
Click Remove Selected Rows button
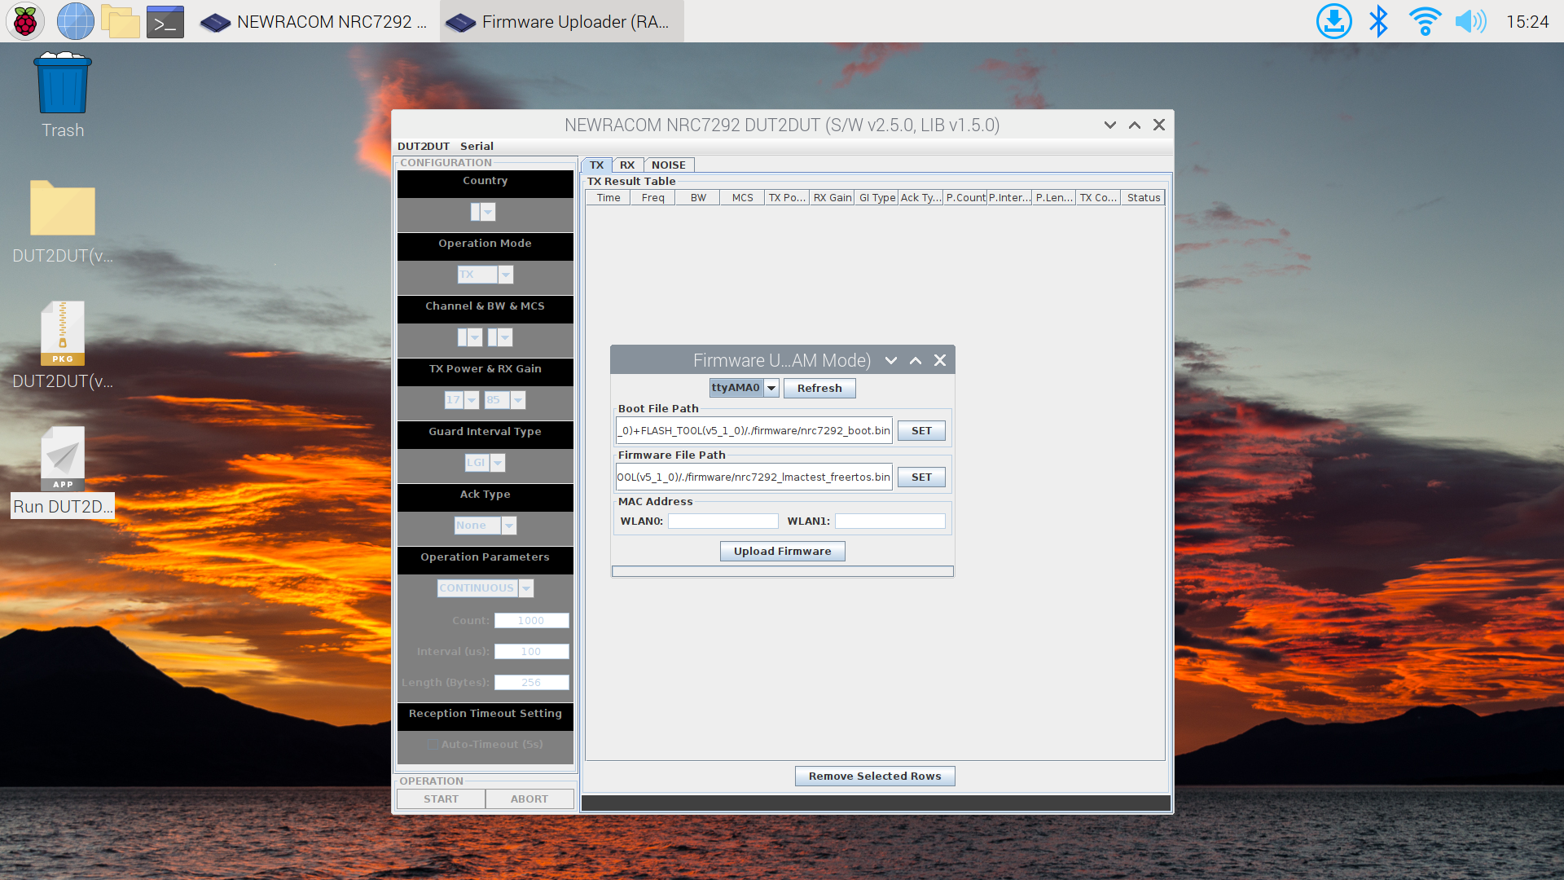click(x=875, y=776)
